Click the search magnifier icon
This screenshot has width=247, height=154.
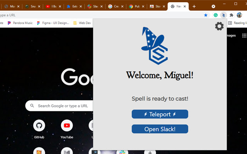(32, 106)
